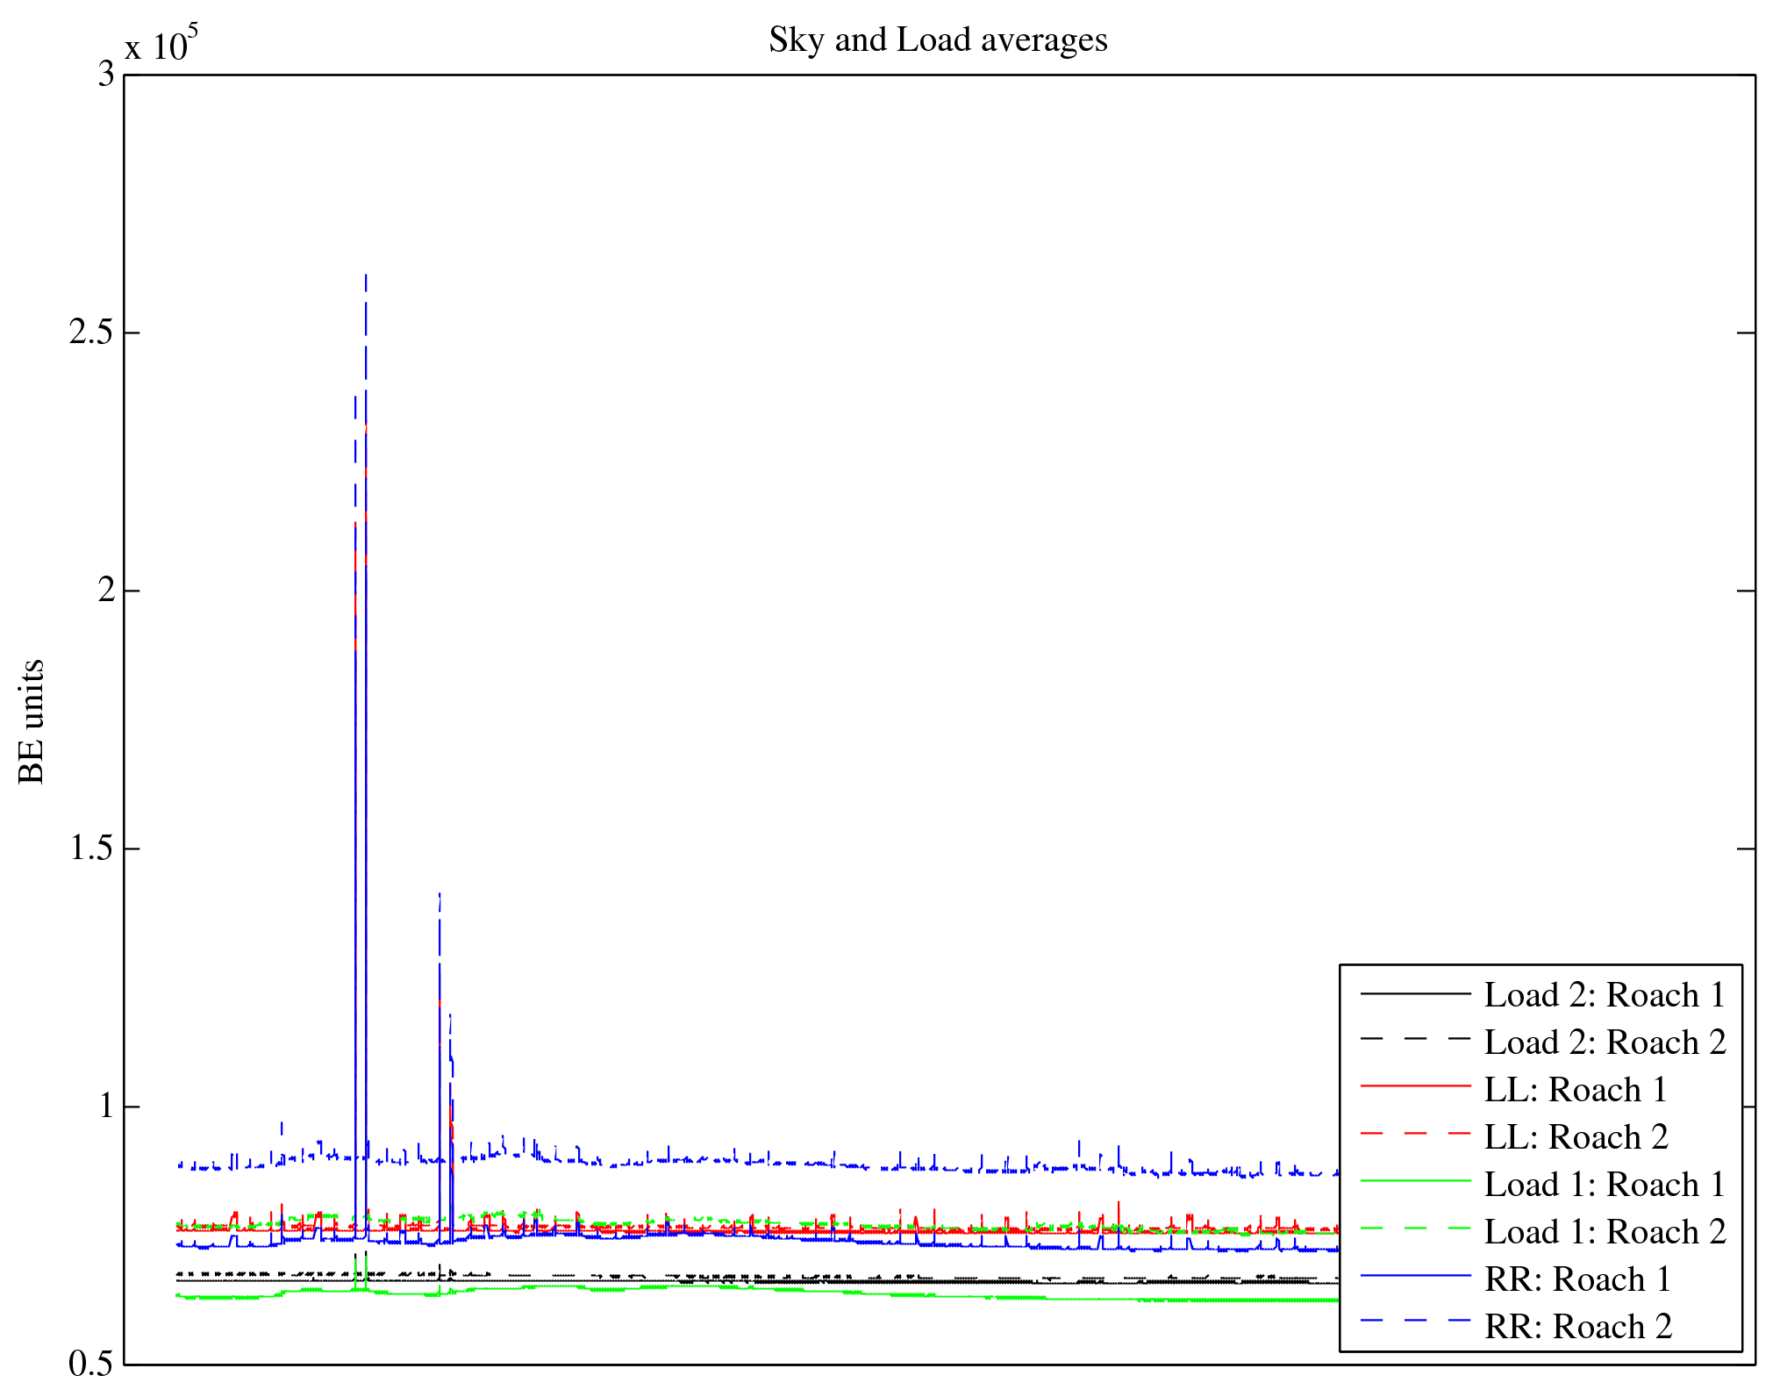1780x1397 pixels.
Task: Click 'RR: Roach 2' legend label
Action: point(1577,1327)
